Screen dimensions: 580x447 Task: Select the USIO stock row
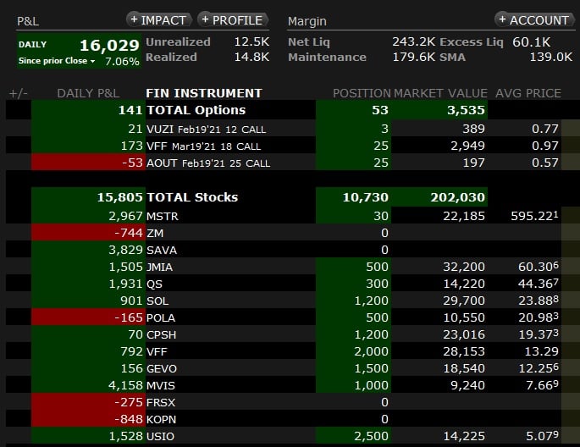coord(293,436)
